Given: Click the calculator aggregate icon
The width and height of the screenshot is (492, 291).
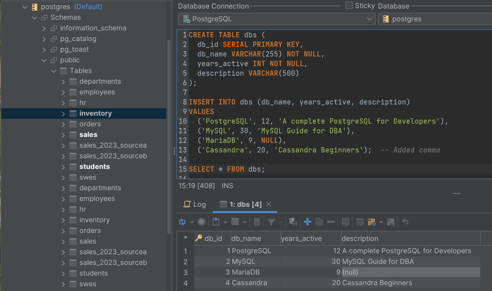Looking at the screenshot, I should [x=257, y=222].
